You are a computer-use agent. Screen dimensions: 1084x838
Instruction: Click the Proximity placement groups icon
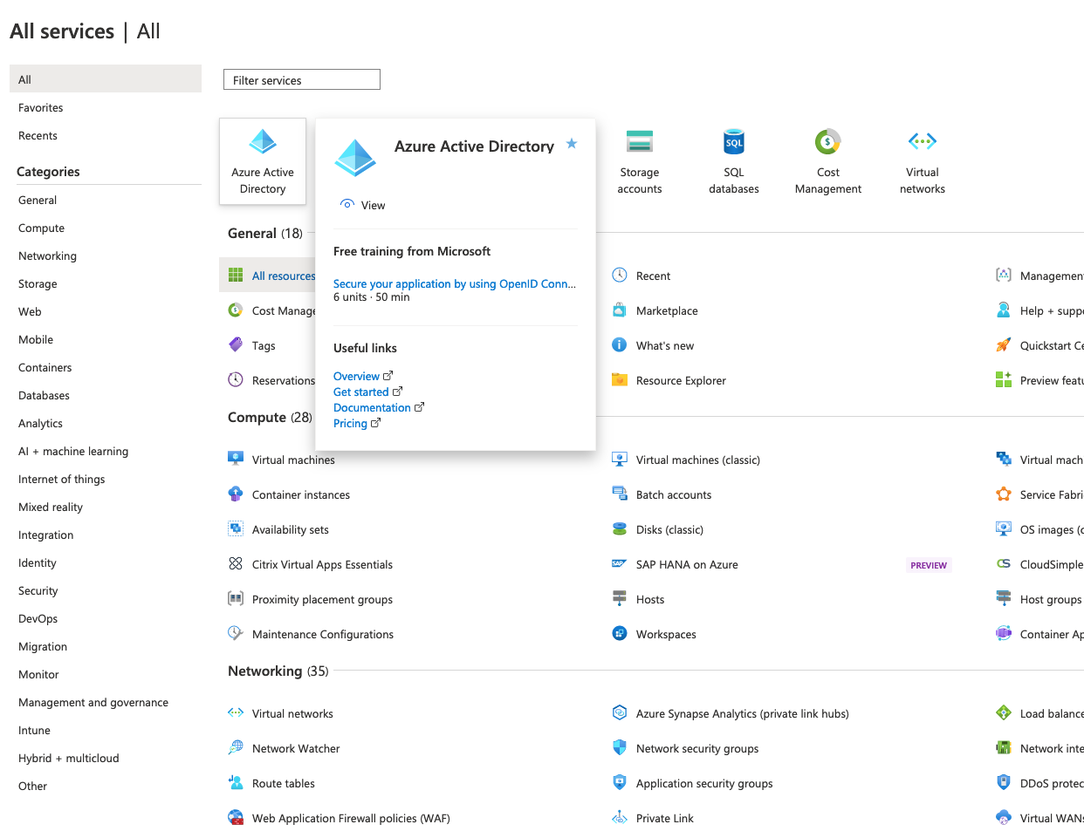point(236,598)
